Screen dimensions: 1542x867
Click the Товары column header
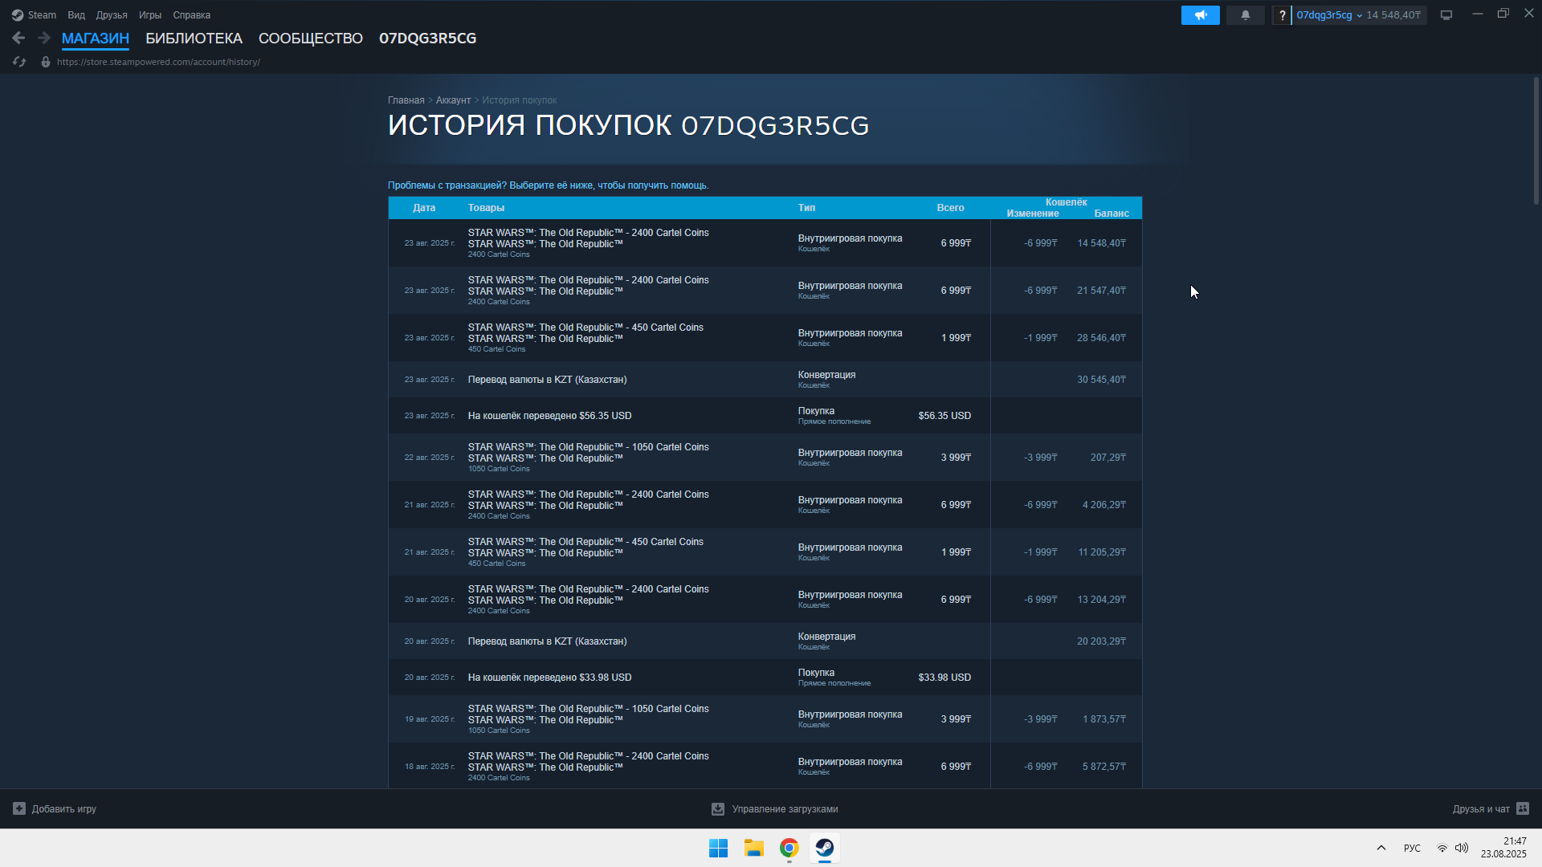[x=486, y=208]
